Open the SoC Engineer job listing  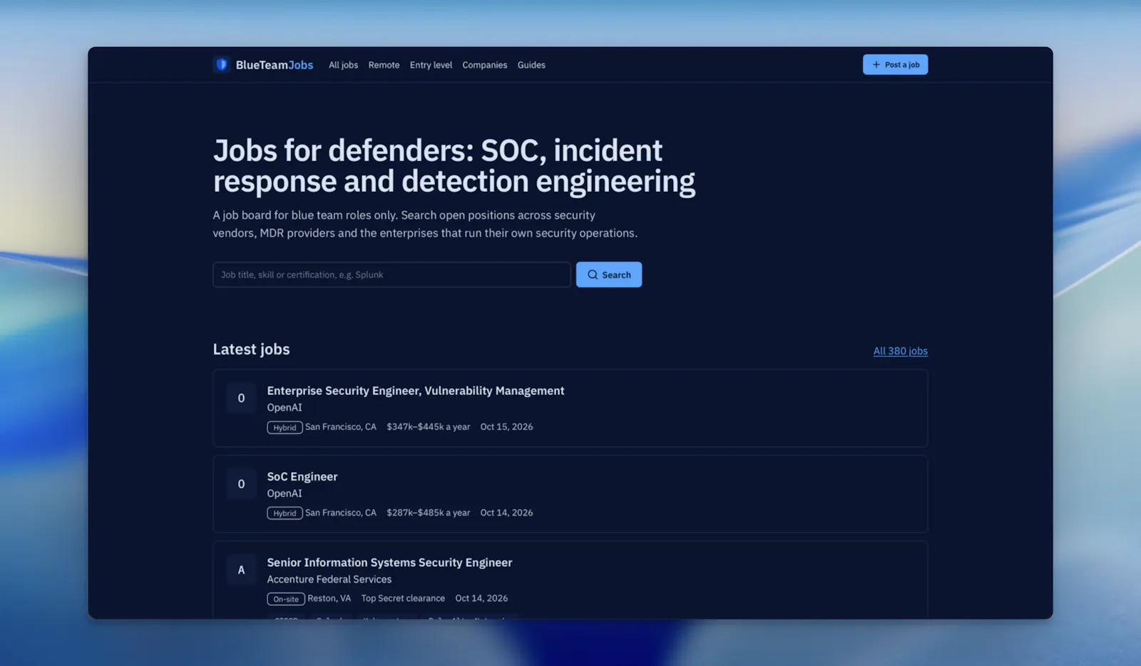(302, 476)
